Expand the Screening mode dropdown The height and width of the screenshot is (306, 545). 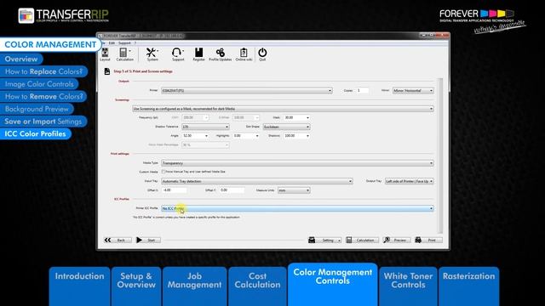click(283, 109)
